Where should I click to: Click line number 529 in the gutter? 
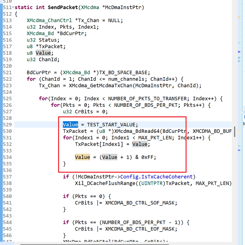(7, 125)
